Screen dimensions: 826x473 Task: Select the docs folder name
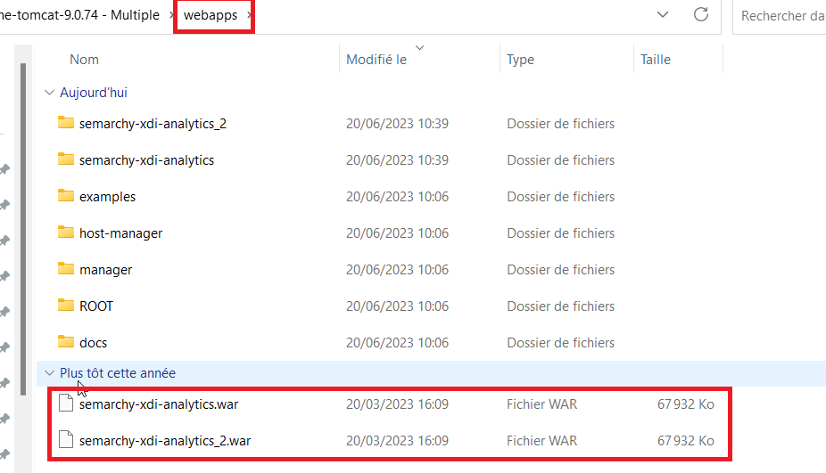tap(94, 343)
